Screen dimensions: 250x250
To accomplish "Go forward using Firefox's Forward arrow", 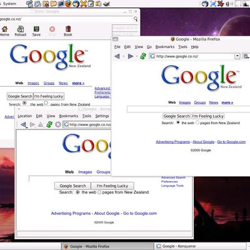I will (x=131, y=56).
